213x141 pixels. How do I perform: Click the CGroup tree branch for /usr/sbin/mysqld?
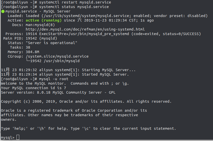(53, 61)
